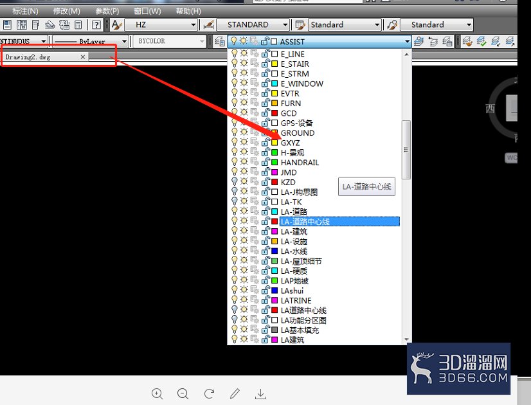Open the 帮助(H) menu

[188, 11]
